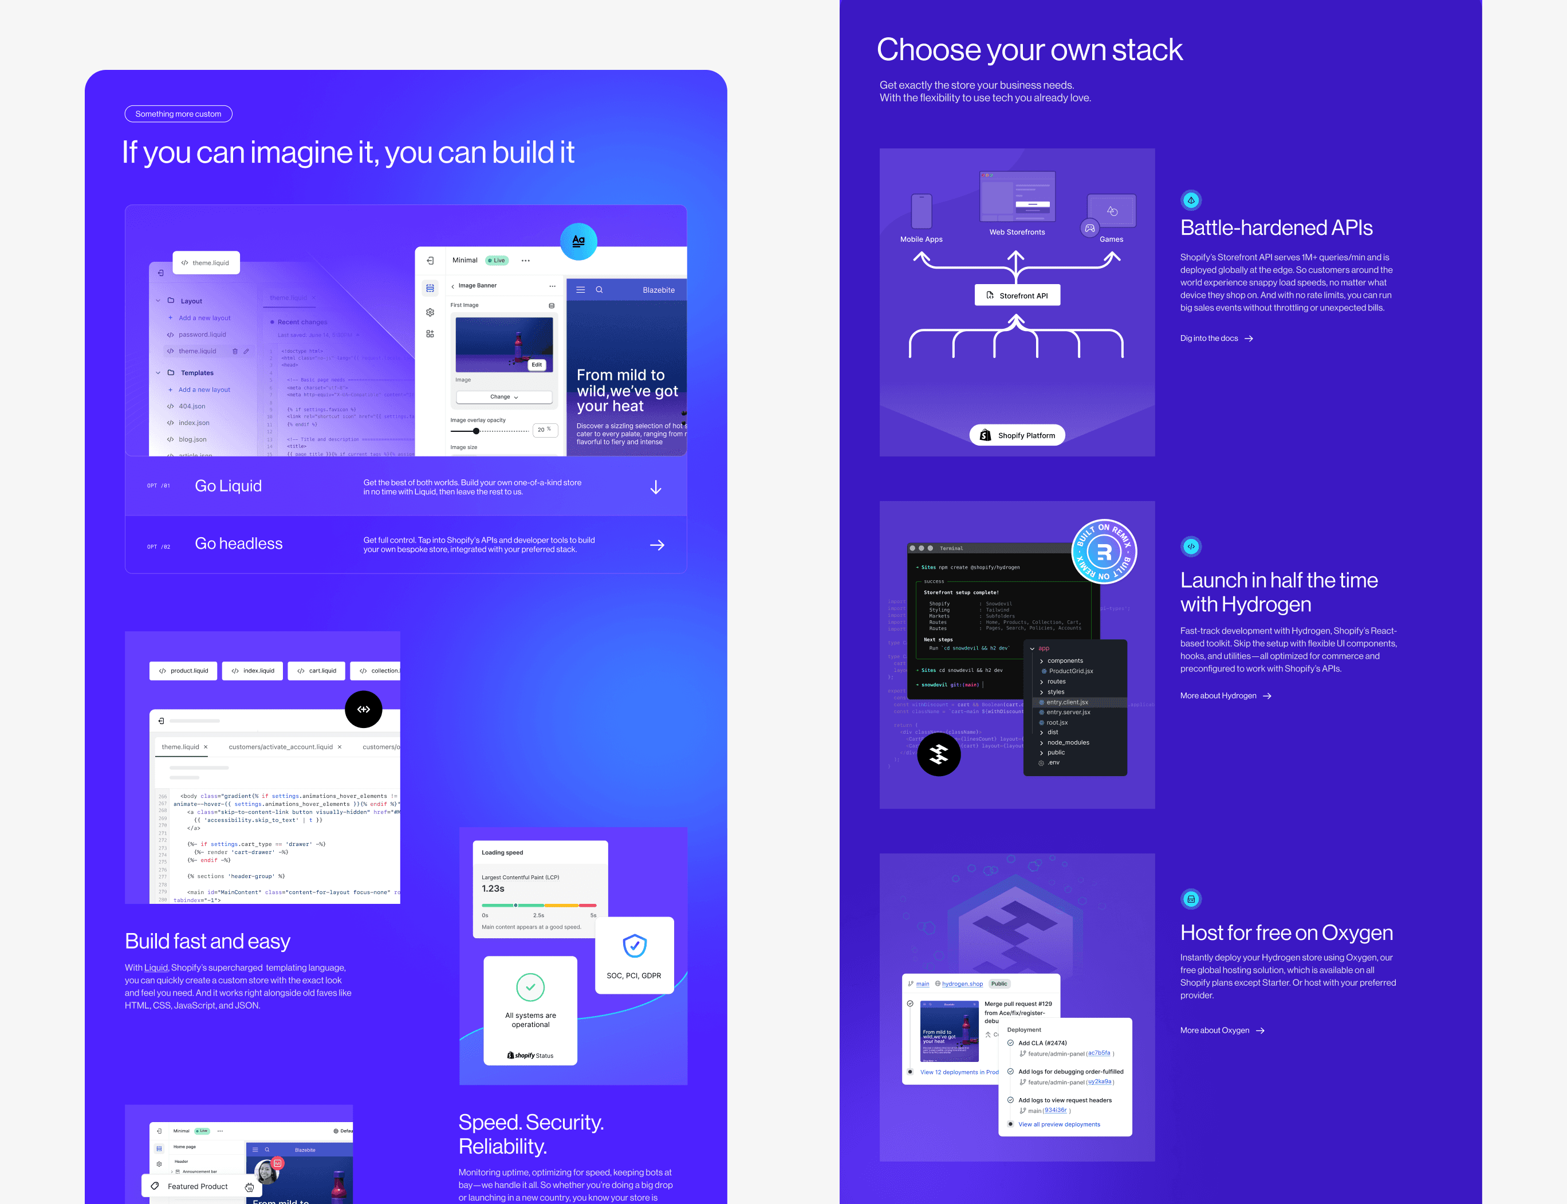Click the code bracket icon on theme editor

(x=364, y=710)
